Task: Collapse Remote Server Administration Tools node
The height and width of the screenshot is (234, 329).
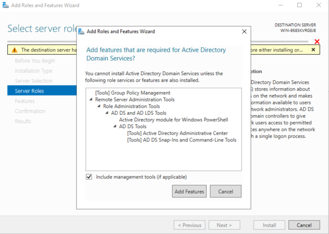Action: [91, 99]
